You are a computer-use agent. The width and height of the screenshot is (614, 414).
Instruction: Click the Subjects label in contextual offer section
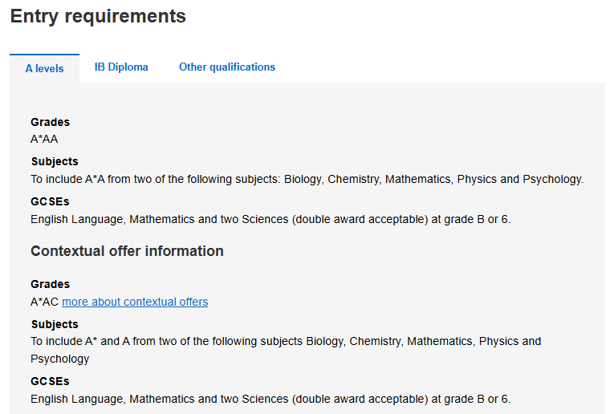[55, 324]
